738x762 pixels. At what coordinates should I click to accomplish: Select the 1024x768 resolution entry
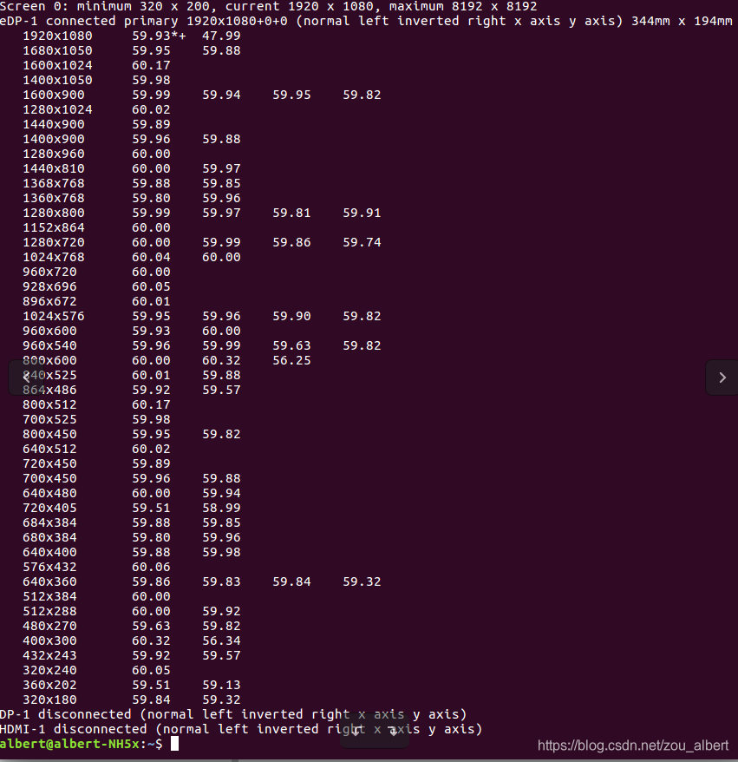54,257
